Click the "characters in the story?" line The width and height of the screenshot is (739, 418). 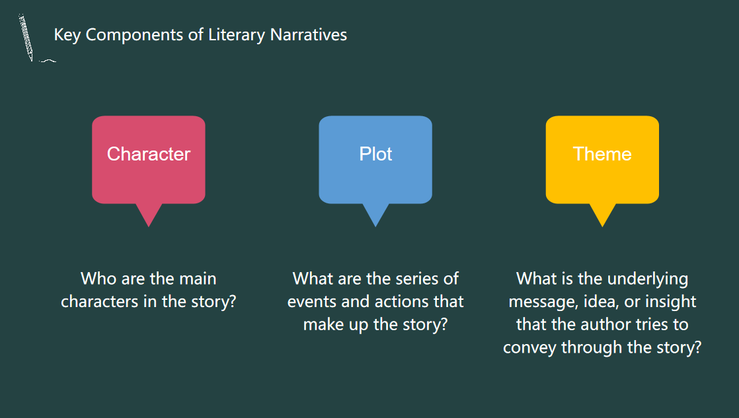click(x=149, y=302)
